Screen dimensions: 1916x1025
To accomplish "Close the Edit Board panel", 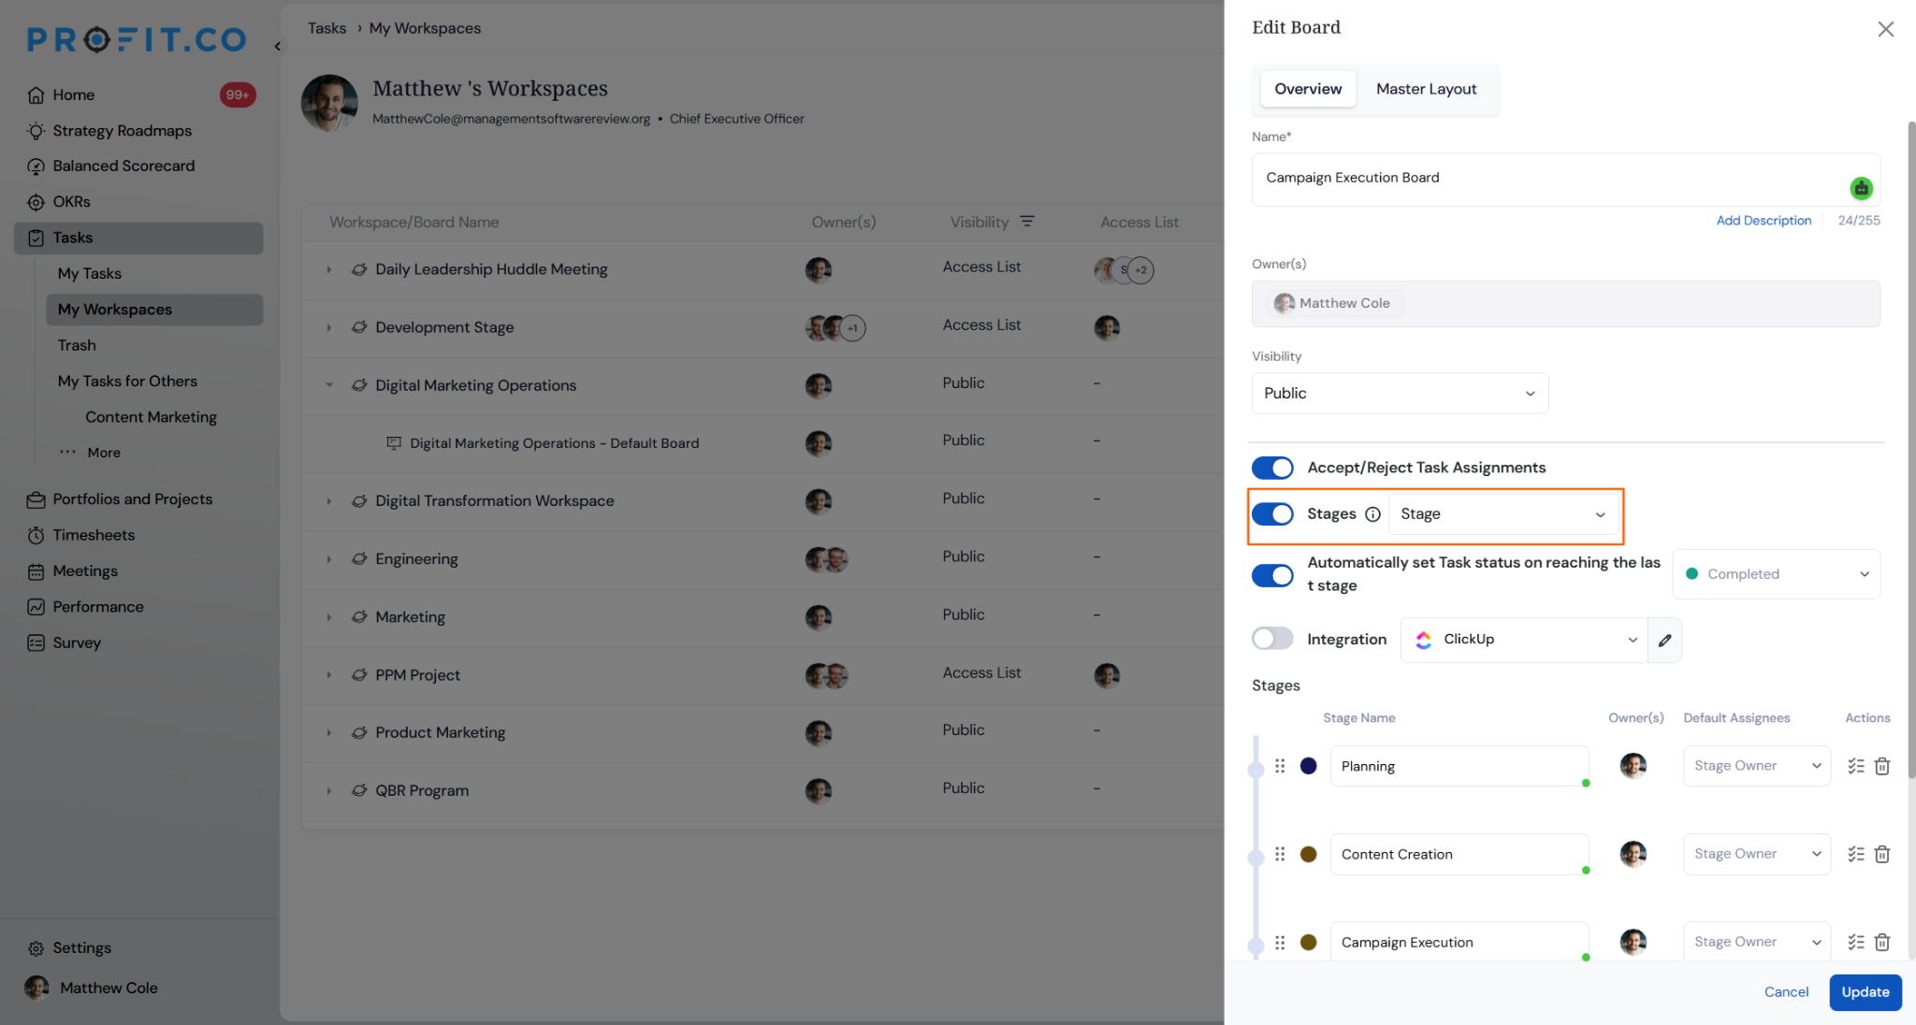I will [x=1885, y=29].
